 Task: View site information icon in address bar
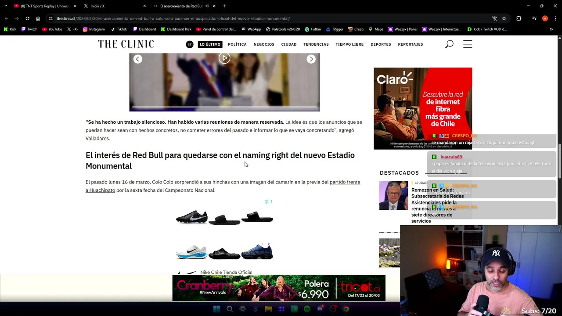point(50,18)
